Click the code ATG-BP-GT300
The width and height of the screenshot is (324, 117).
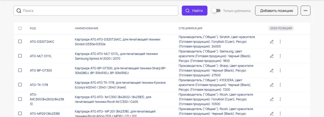click(41, 71)
